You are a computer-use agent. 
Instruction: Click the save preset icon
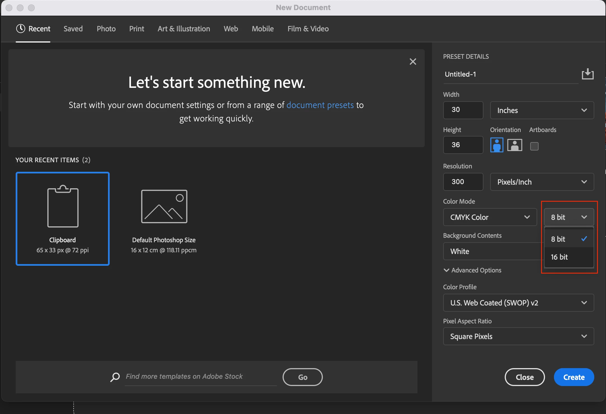click(x=588, y=74)
